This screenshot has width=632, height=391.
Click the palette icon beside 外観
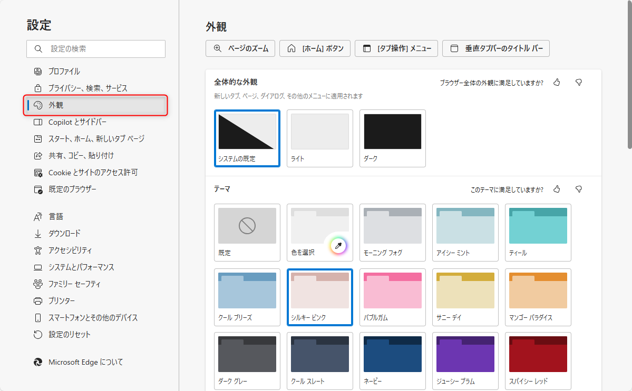point(38,105)
